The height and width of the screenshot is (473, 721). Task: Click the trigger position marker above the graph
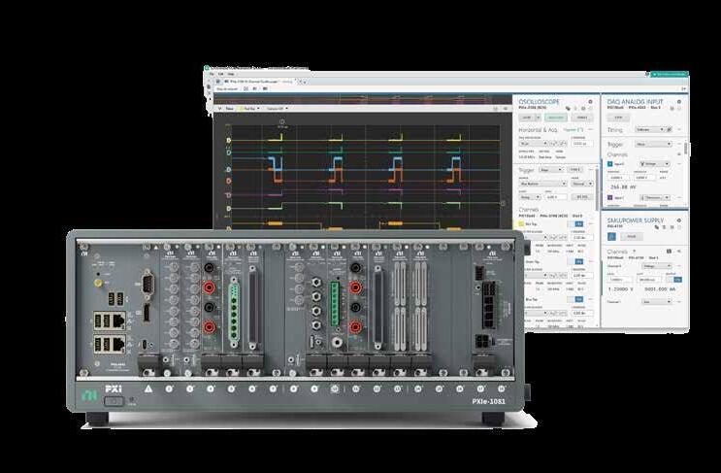click(281, 122)
